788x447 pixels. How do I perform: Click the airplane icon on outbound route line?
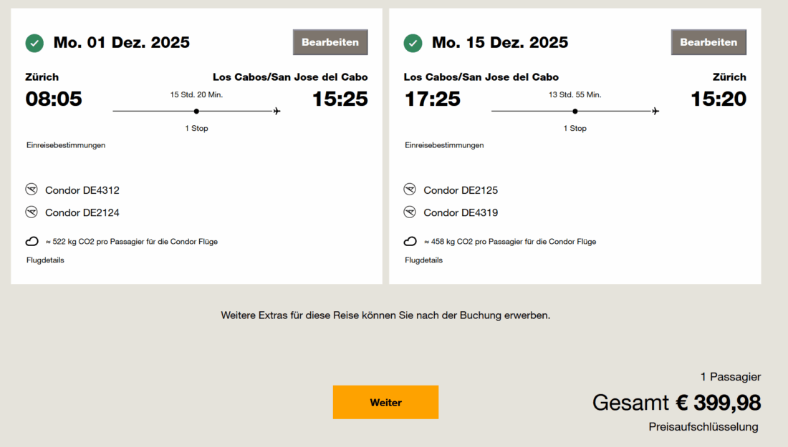277,111
